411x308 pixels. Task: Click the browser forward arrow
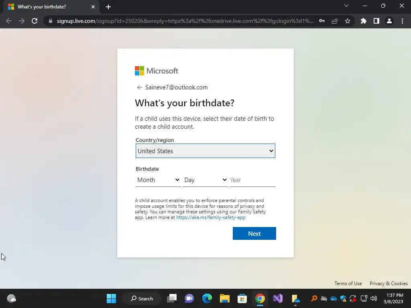point(22,21)
